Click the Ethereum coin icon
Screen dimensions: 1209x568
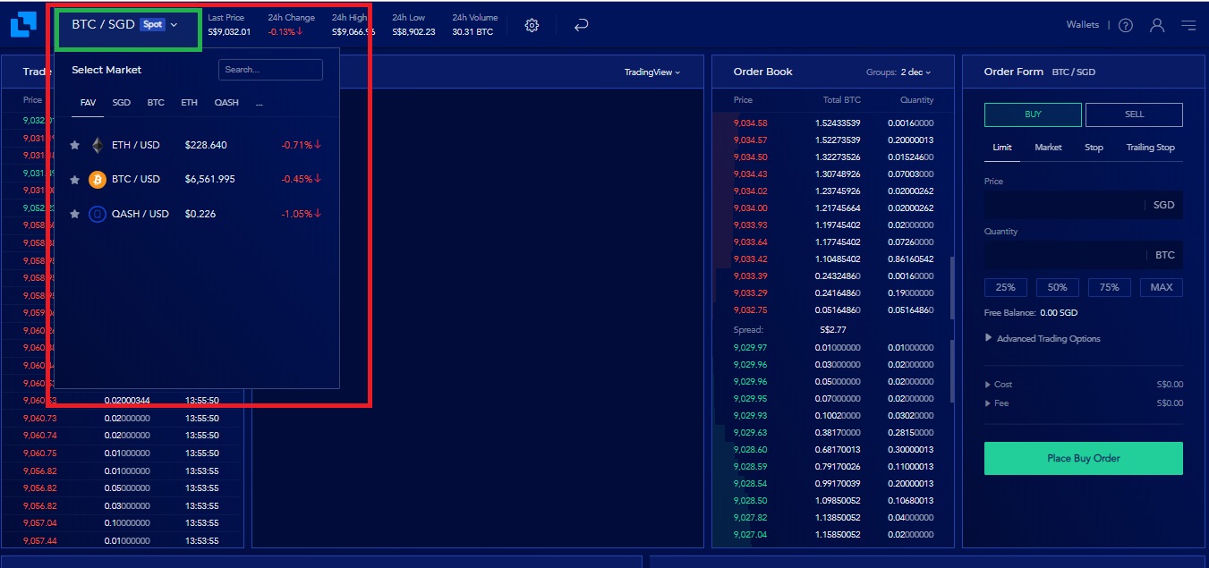98,145
